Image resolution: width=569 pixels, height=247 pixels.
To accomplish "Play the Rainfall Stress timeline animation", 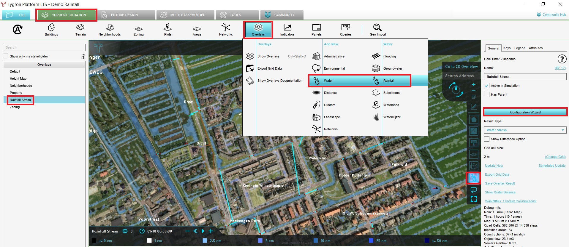I will coord(203,231).
